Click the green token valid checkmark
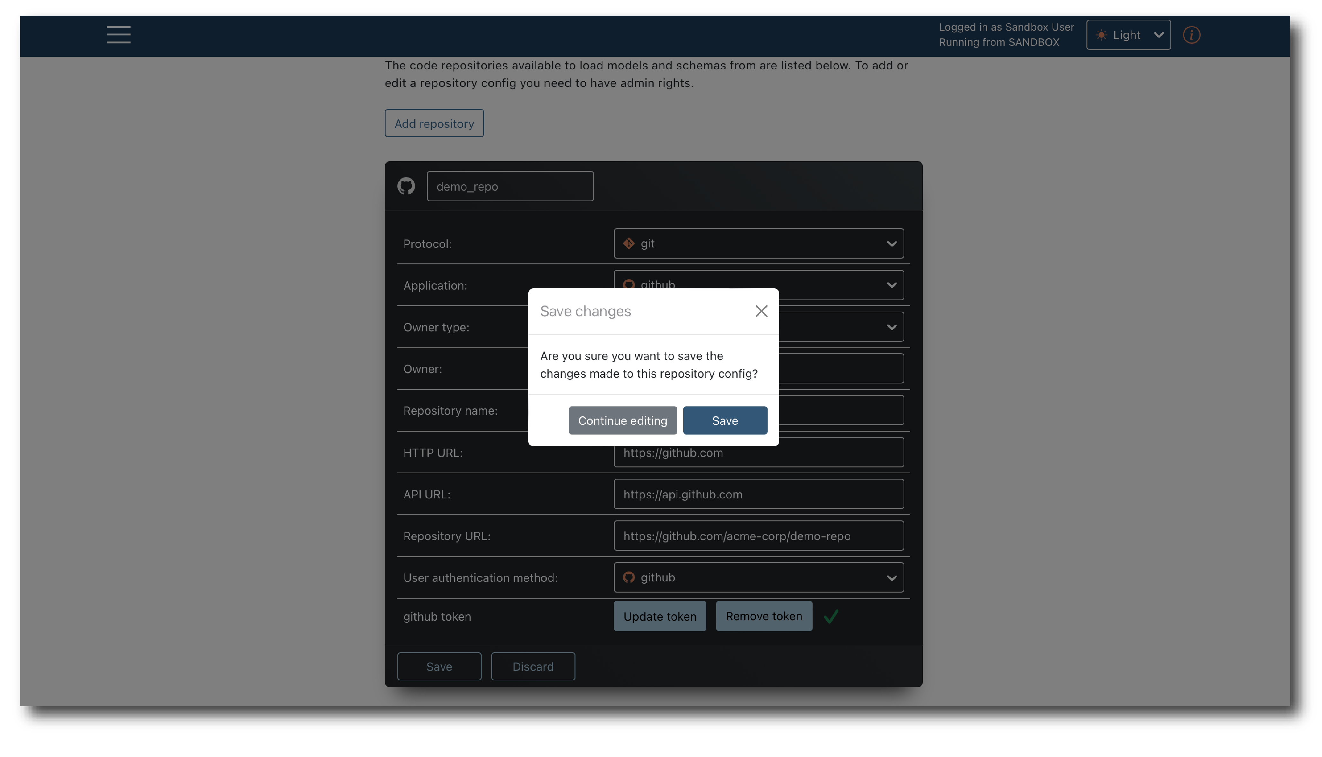 point(830,616)
